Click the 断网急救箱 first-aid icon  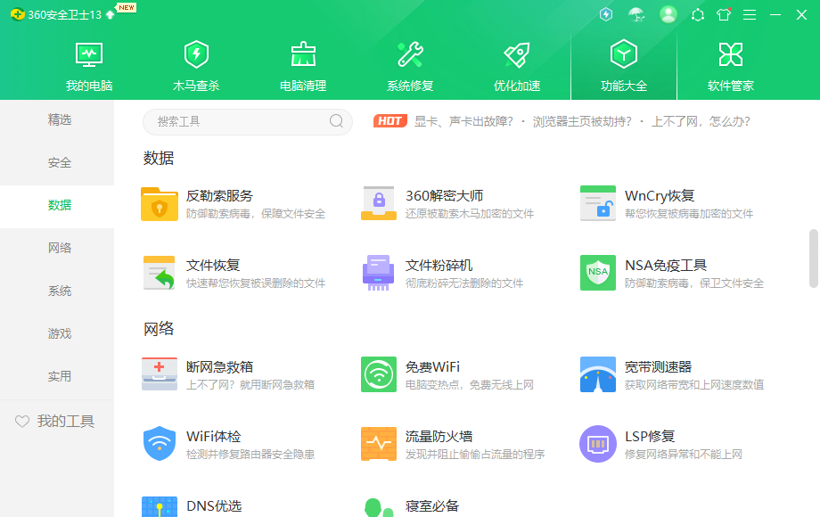point(160,373)
